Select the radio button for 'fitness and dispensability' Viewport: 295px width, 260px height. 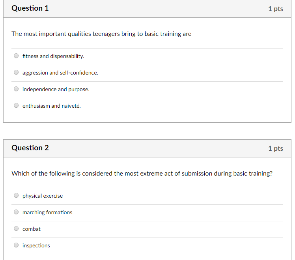coord(16,56)
